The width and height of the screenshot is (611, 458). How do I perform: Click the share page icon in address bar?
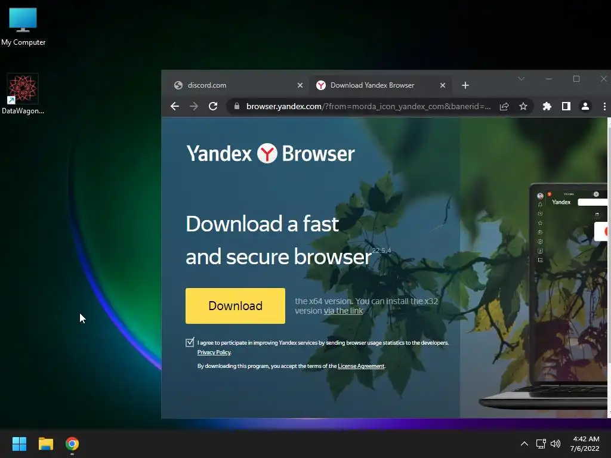(504, 106)
